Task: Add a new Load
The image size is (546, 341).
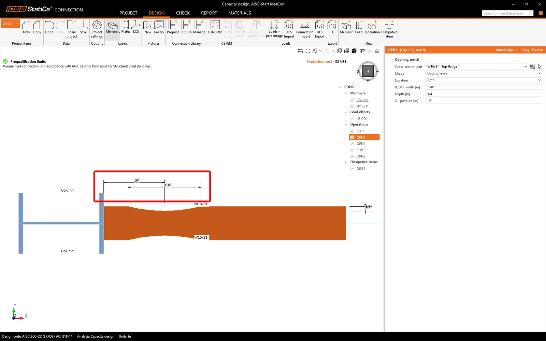Action: point(359,27)
